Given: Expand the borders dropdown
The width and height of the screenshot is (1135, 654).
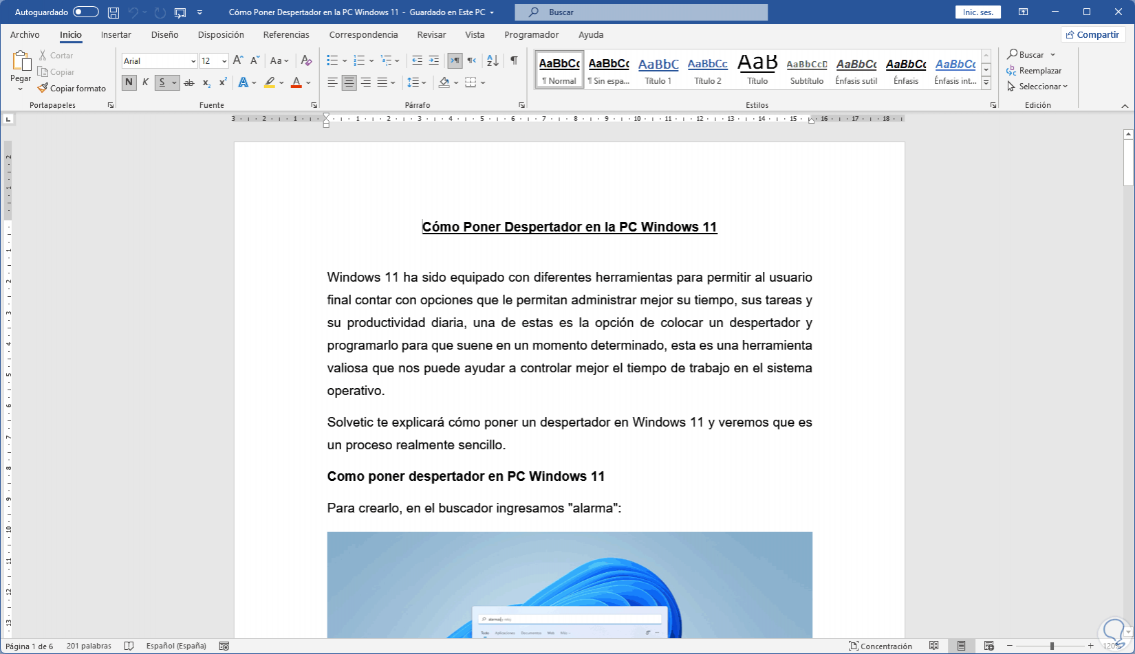Looking at the screenshot, I should (483, 82).
